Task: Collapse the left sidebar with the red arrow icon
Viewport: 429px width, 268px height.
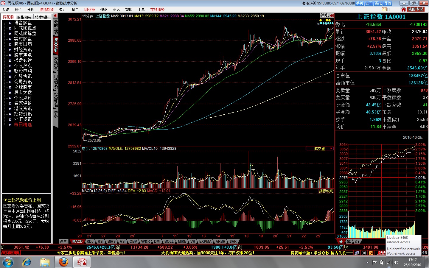Action: point(55,15)
